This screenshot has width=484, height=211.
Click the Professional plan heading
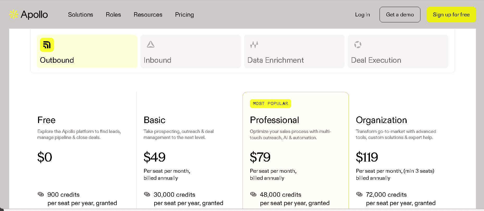(x=274, y=120)
